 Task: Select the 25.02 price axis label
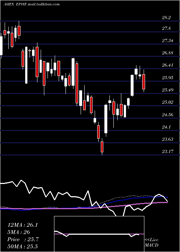tap(167, 102)
